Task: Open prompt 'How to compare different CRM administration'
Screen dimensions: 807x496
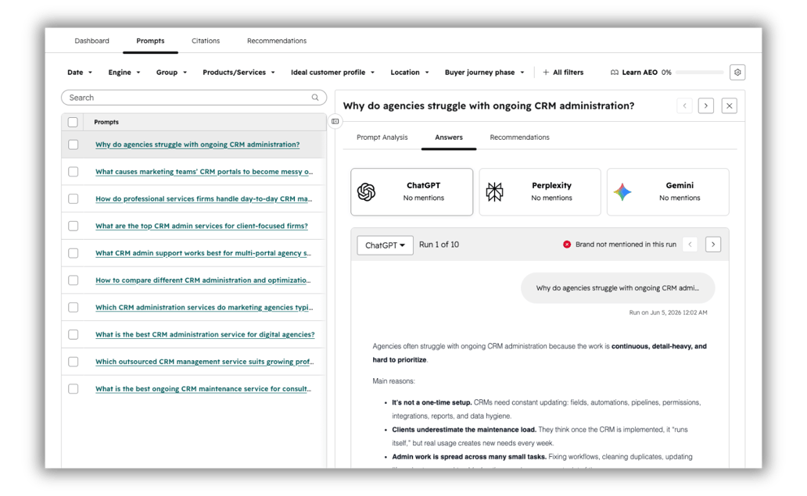Action: tap(203, 280)
